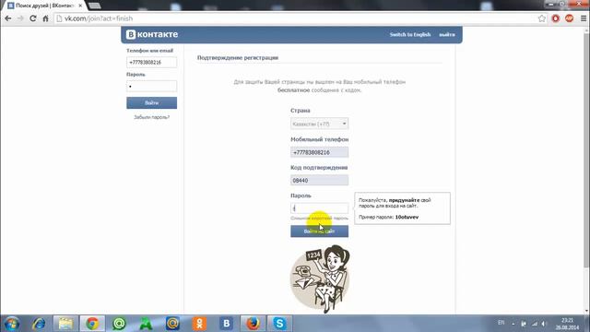
Task: Open File Explorer folder icon in taskbar
Action: (x=65, y=324)
